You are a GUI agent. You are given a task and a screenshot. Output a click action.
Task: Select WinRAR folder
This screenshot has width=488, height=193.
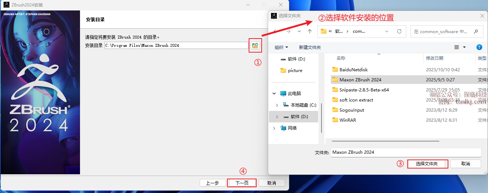(x=348, y=120)
